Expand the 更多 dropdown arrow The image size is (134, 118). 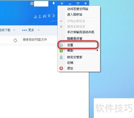(39, 30)
